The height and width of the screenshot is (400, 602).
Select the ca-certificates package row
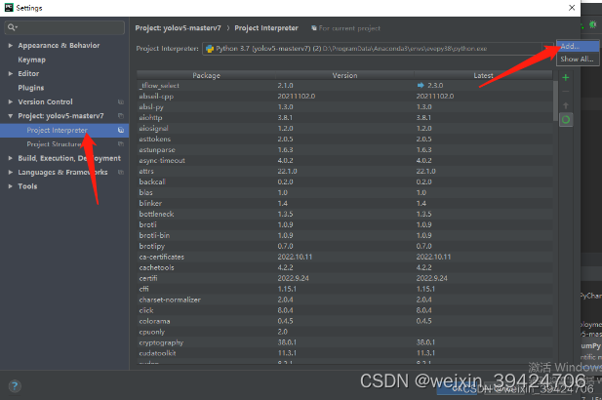point(344,257)
